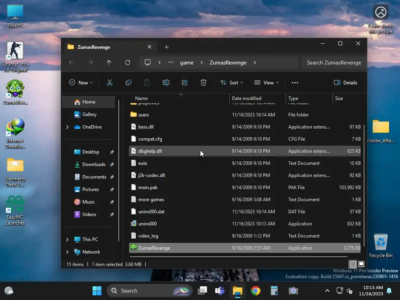Toggle the Details pane button
Viewport: 400px width, 300px height.
tap(346, 82)
